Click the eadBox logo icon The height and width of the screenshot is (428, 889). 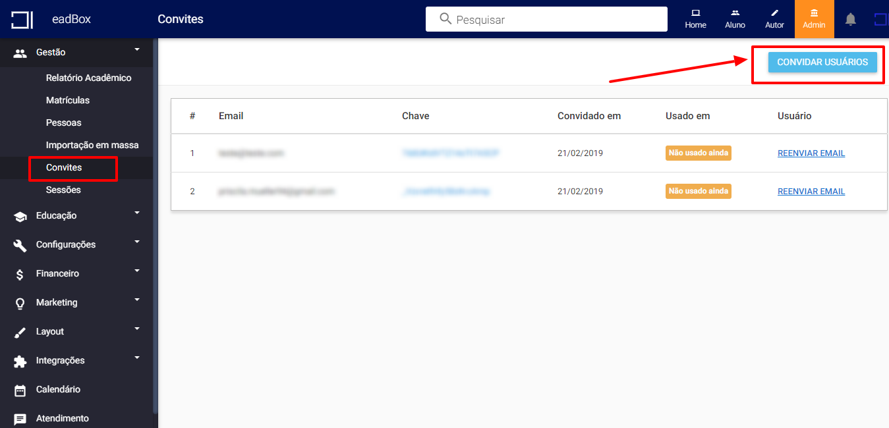[22, 19]
